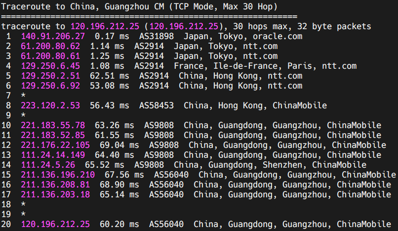
Task: Click the latency value 68.90 ms
Action: [x=119, y=185]
